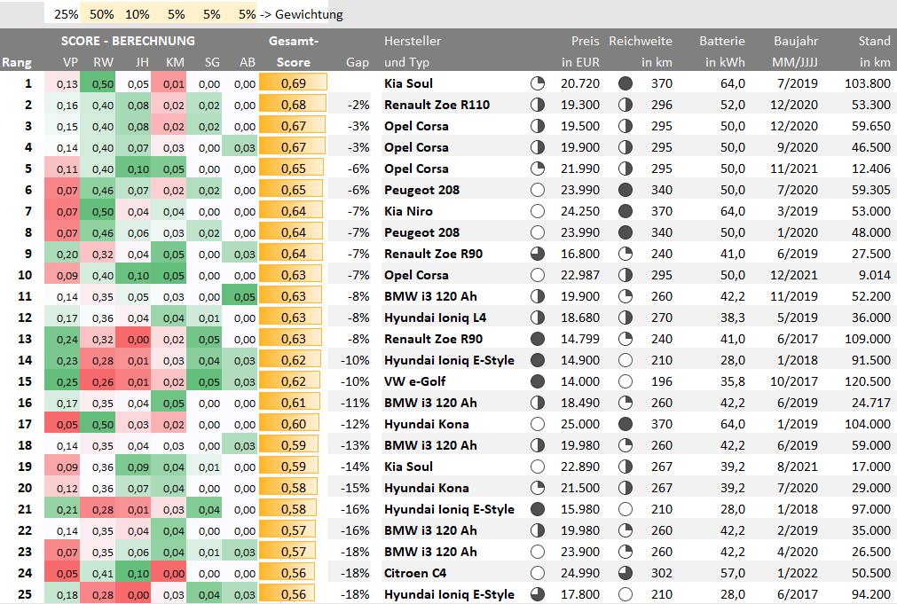The width and height of the screenshot is (897, 604).
Task: Click the price icon left of 21.990
Action: coord(538,169)
